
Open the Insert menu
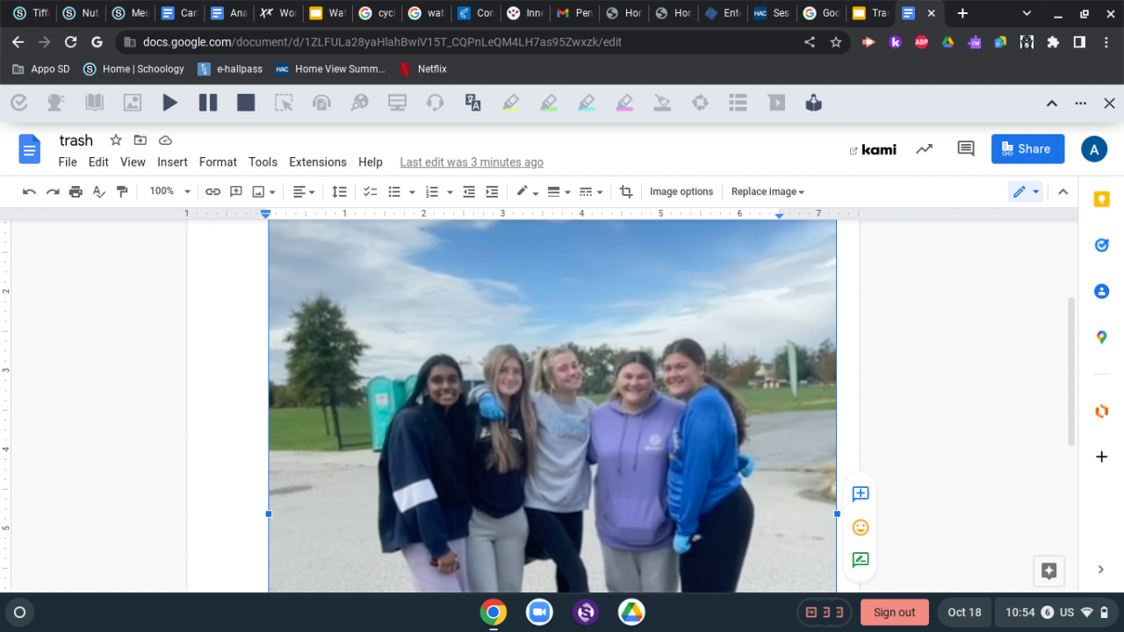(172, 162)
